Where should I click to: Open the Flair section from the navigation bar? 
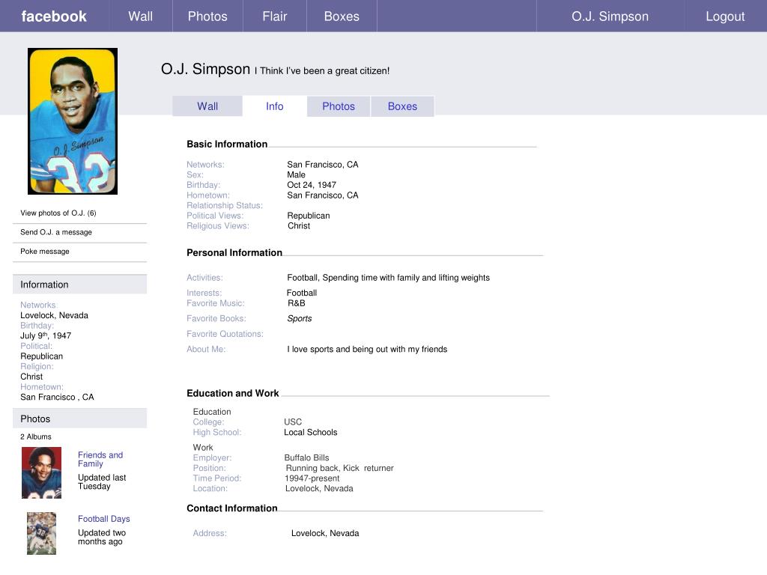pos(274,16)
